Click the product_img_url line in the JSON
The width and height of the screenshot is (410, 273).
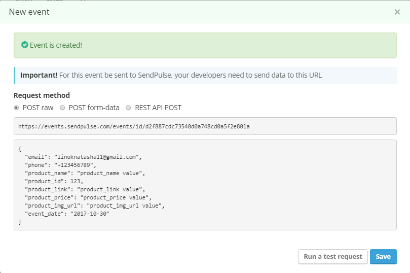(95, 206)
